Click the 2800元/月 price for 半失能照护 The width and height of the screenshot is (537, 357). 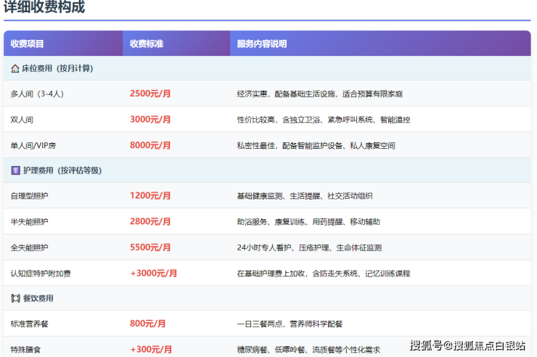click(x=150, y=221)
